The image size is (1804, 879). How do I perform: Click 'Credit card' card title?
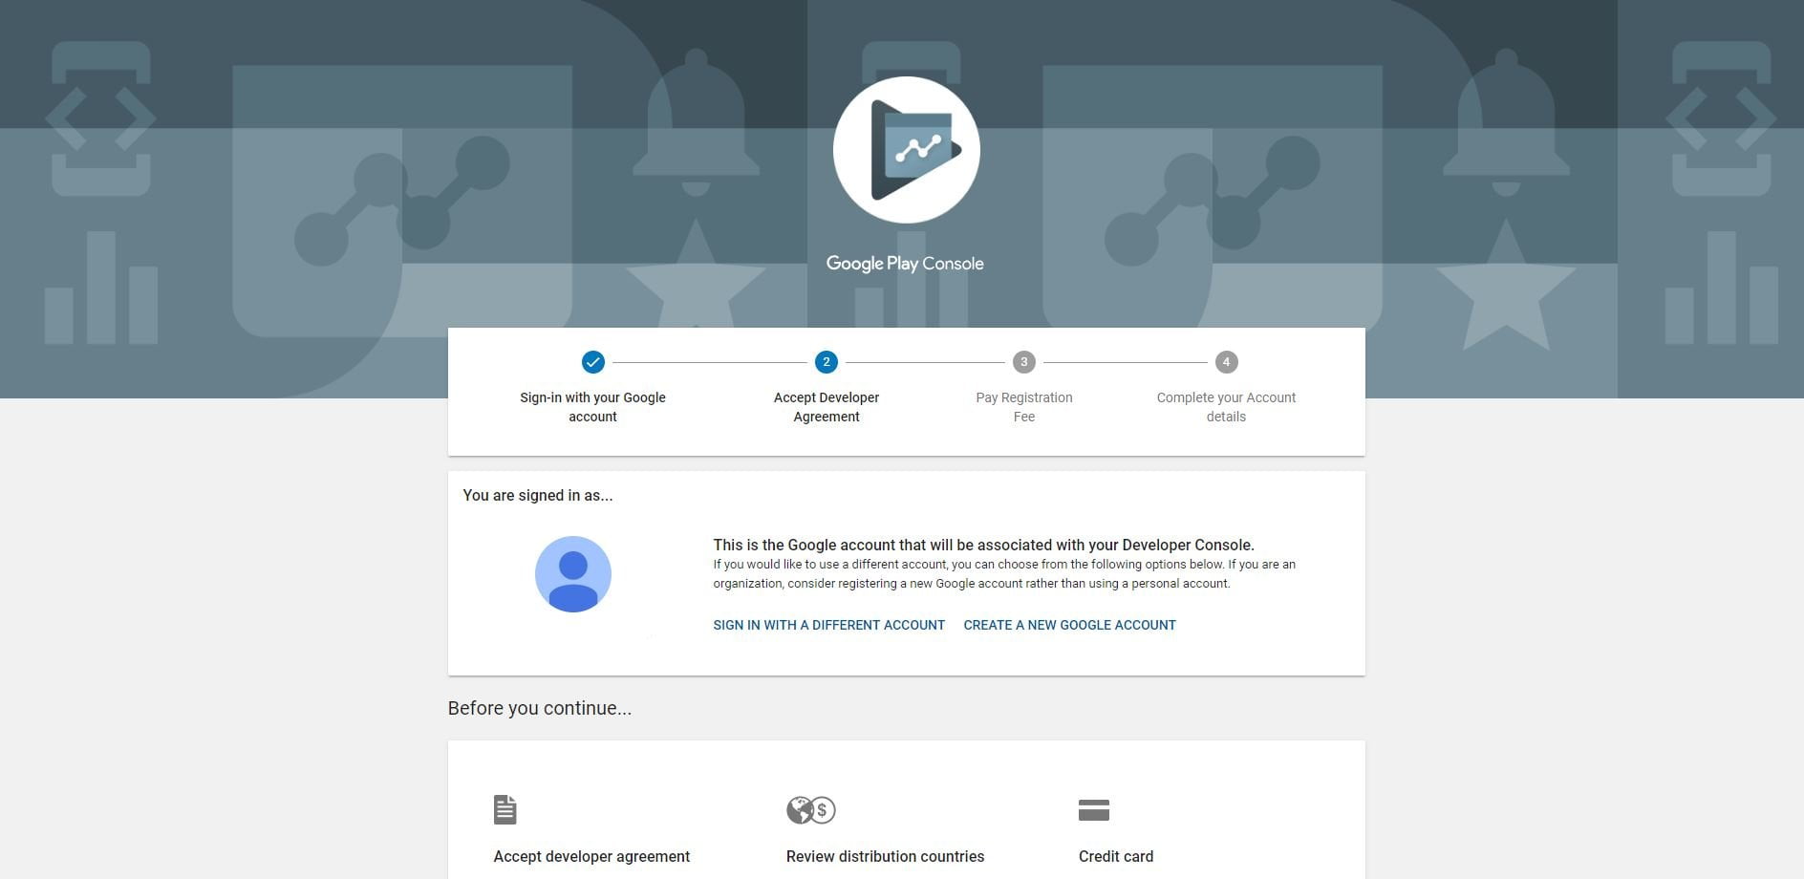click(x=1116, y=856)
